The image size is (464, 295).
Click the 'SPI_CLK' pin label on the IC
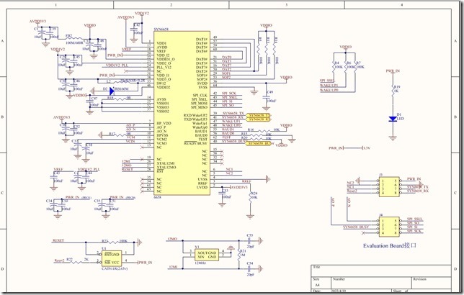(200, 96)
